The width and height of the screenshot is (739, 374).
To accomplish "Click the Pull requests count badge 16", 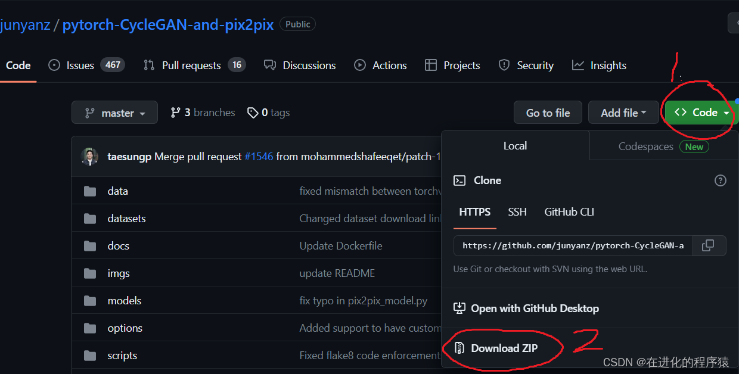I will pyautogui.click(x=237, y=65).
